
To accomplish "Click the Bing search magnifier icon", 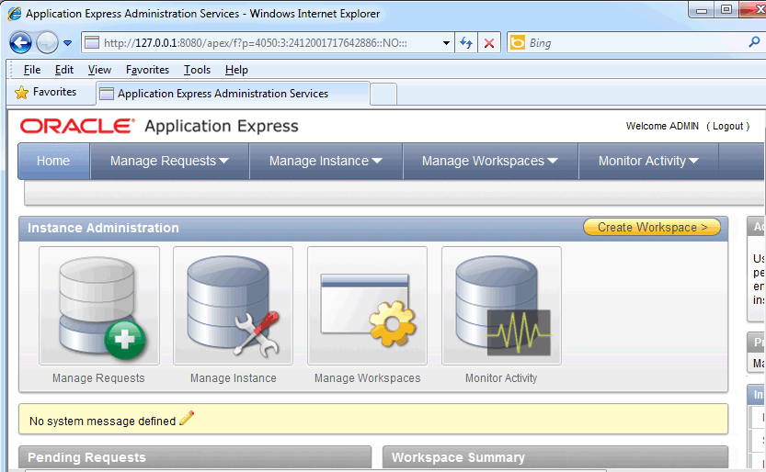I will [754, 42].
